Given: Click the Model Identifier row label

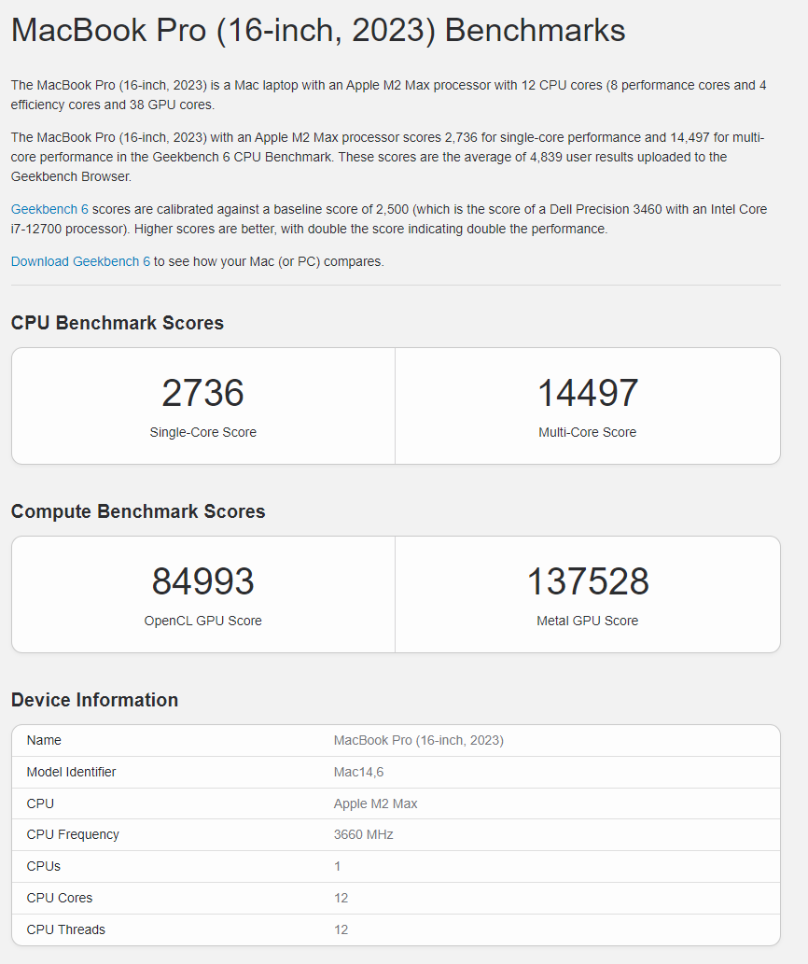Looking at the screenshot, I should 71,772.
